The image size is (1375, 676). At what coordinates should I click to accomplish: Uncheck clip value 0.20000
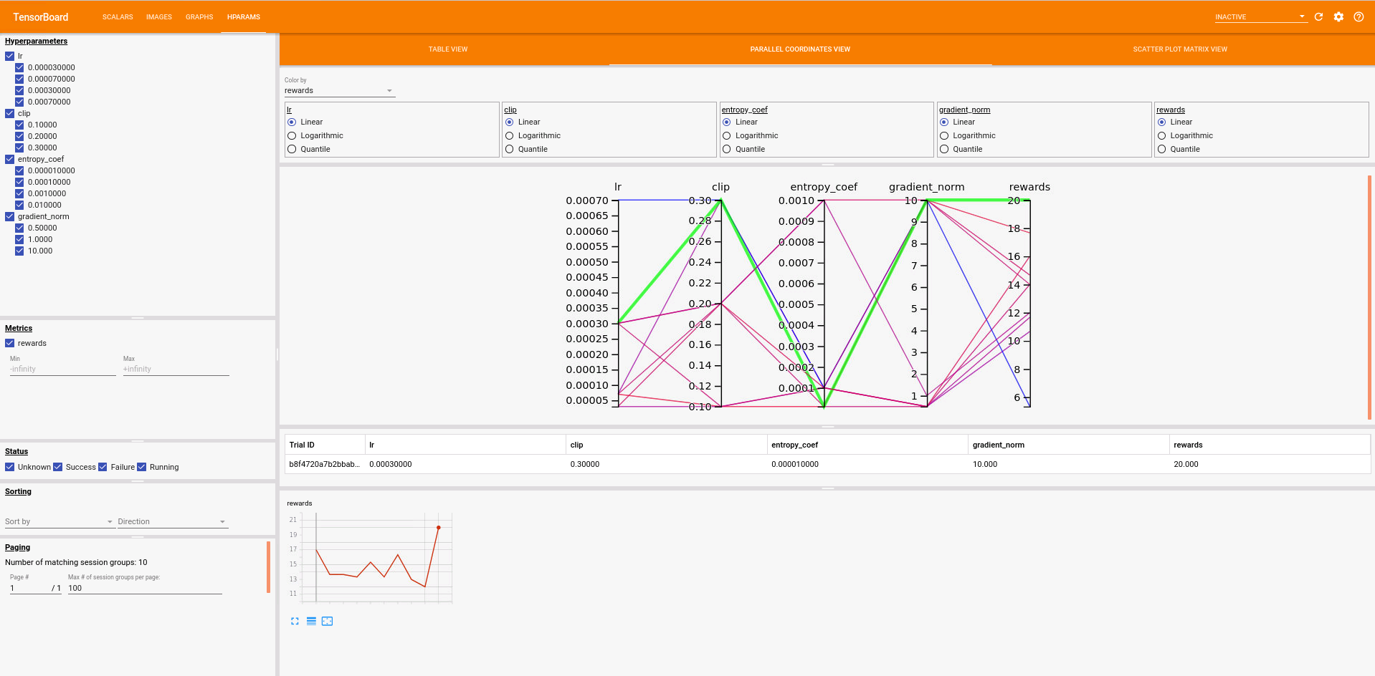coord(19,136)
